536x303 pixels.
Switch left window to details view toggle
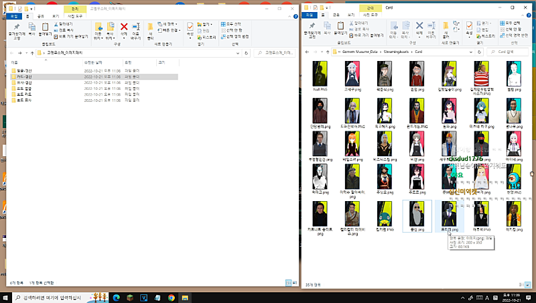click(289, 283)
